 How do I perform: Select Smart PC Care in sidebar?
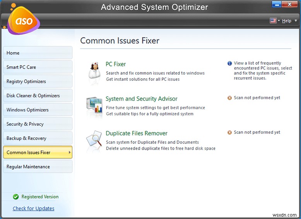click(38, 67)
